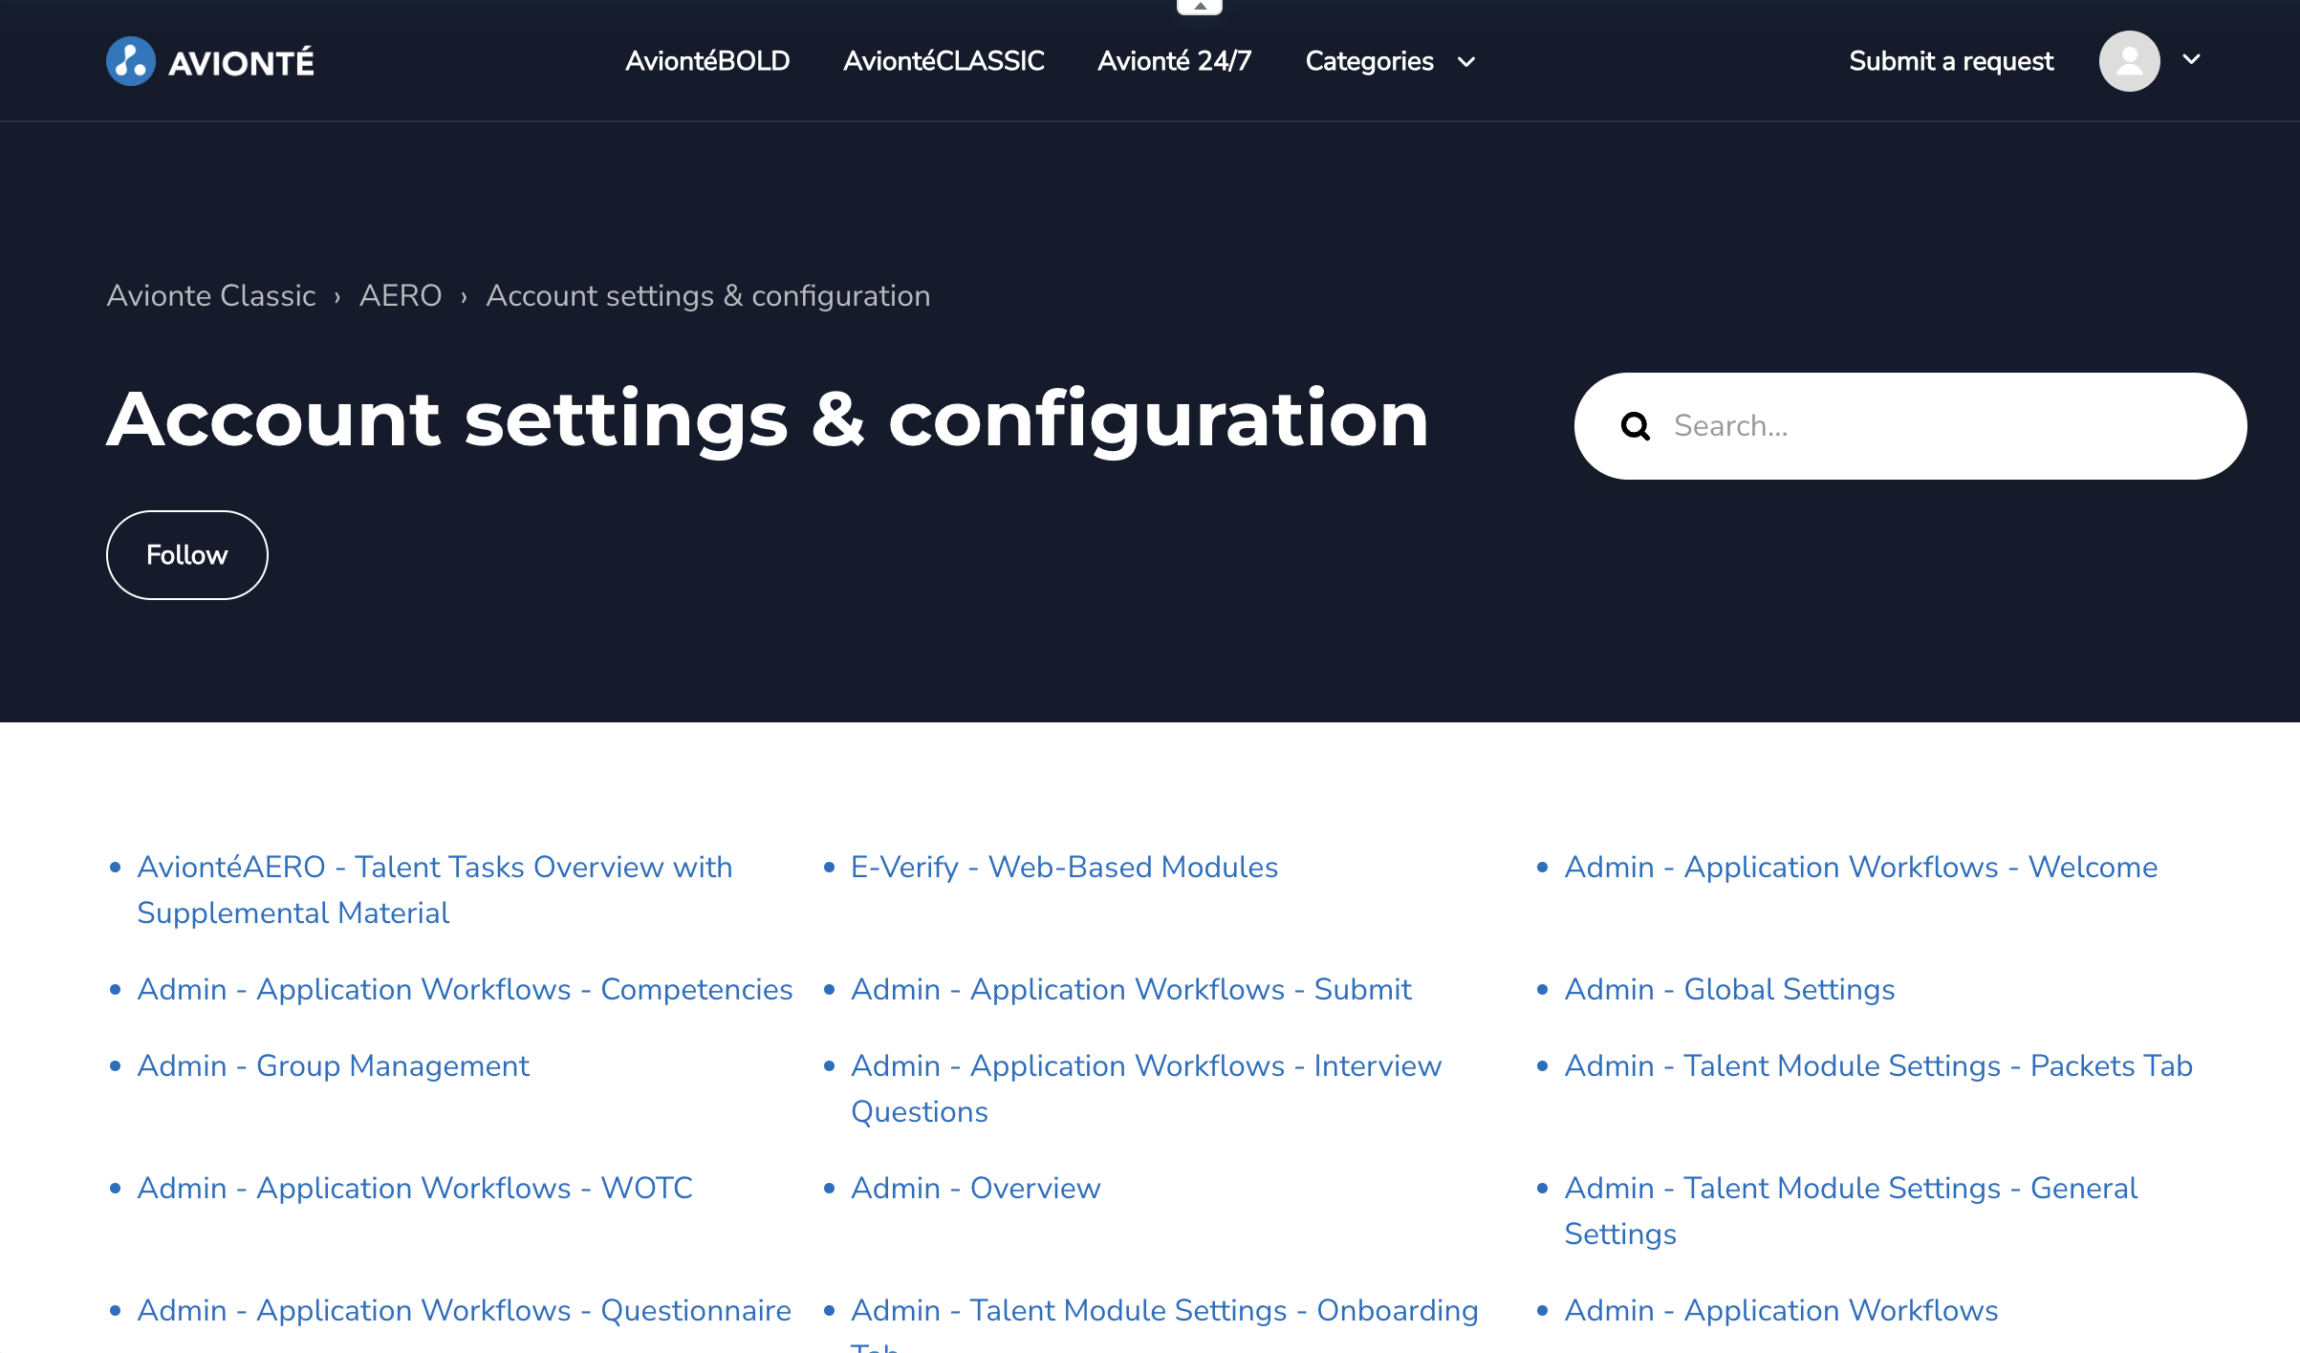Open AviontéAERO Talent Tasks Overview article

(x=435, y=890)
